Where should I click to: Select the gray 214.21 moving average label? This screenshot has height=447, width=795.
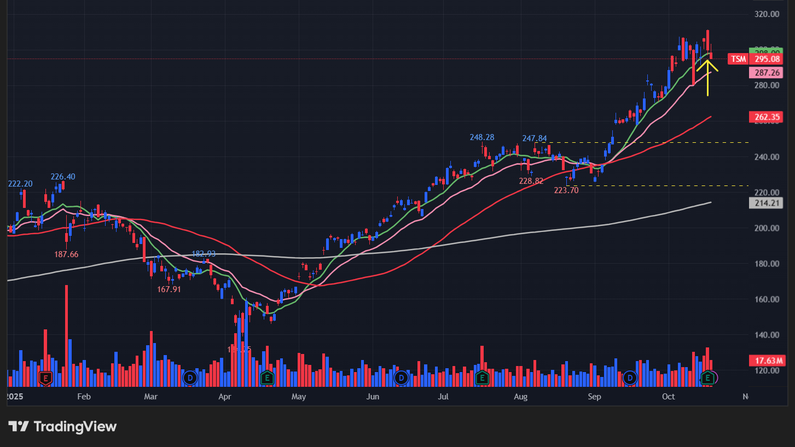(x=765, y=203)
